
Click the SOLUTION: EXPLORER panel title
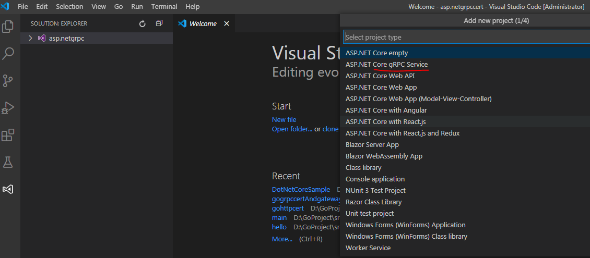pyautogui.click(x=59, y=23)
